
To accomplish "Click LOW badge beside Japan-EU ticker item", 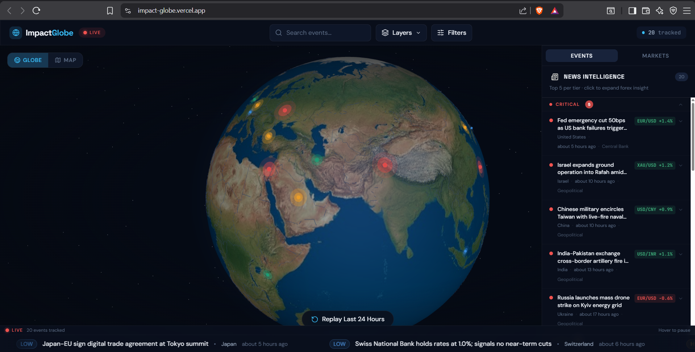I will (x=27, y=344).
